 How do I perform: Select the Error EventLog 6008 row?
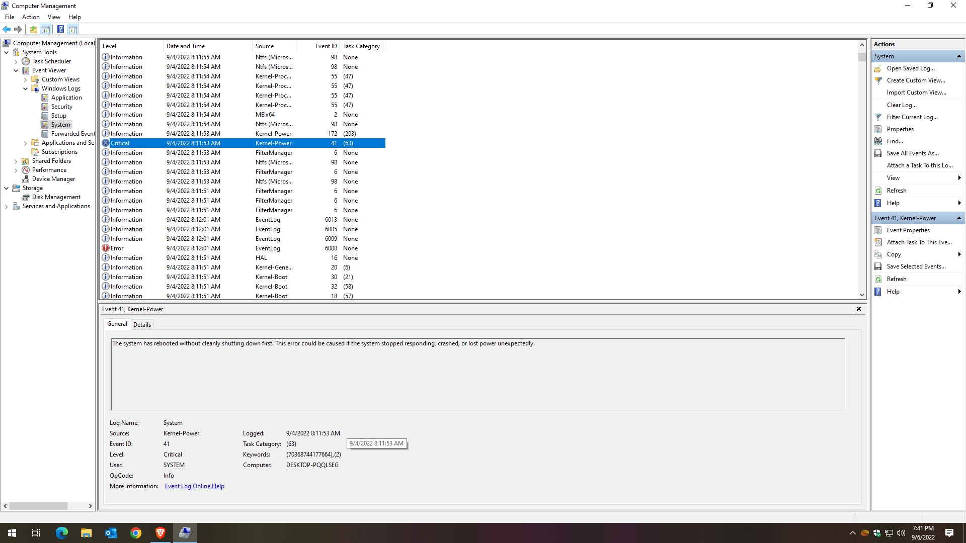click(x=243, y=248)
